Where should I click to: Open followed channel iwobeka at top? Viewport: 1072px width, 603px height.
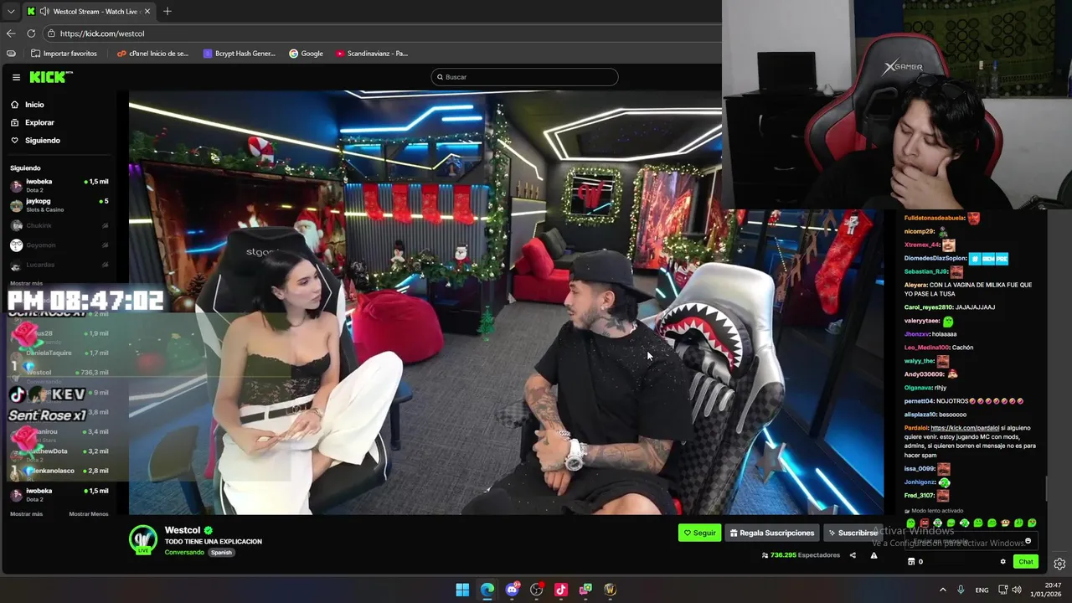point(59,185)
